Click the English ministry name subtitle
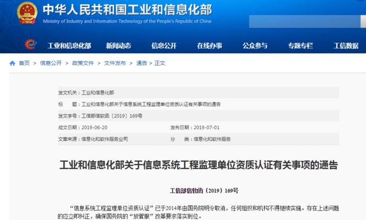 pos(127,21)
